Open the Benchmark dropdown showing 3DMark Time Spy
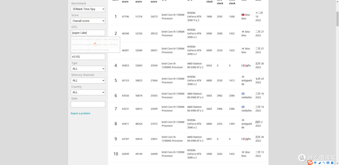This screenshot has height=165, width=339. tap(88, 9)
